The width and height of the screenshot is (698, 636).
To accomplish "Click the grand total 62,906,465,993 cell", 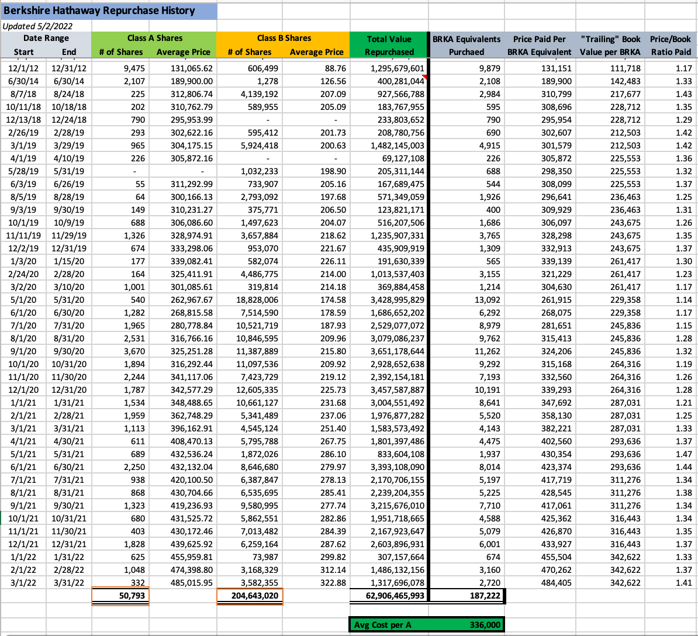I will 389,596.
